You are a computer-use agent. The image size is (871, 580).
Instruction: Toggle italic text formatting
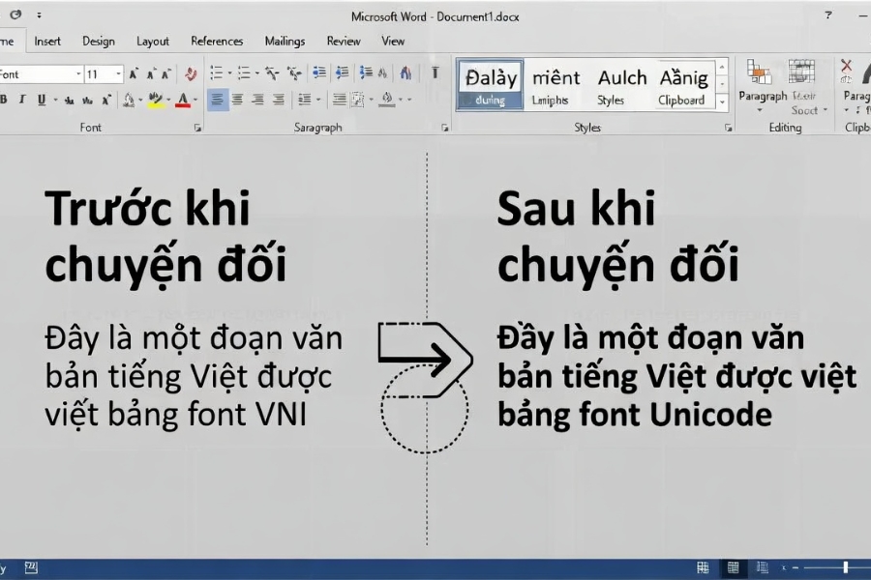(22, 100)
